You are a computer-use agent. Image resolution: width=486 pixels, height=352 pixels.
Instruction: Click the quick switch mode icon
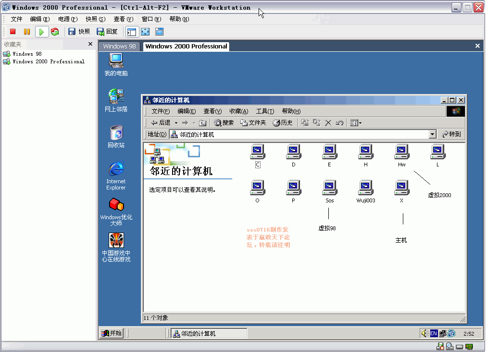(159, 32)
